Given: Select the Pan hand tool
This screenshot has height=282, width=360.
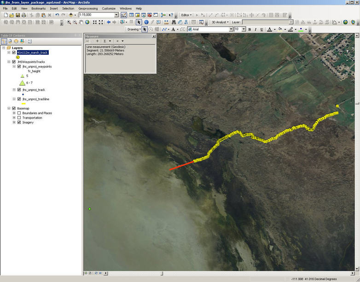Looking at the screenshot, I should [x=81, y=22].
